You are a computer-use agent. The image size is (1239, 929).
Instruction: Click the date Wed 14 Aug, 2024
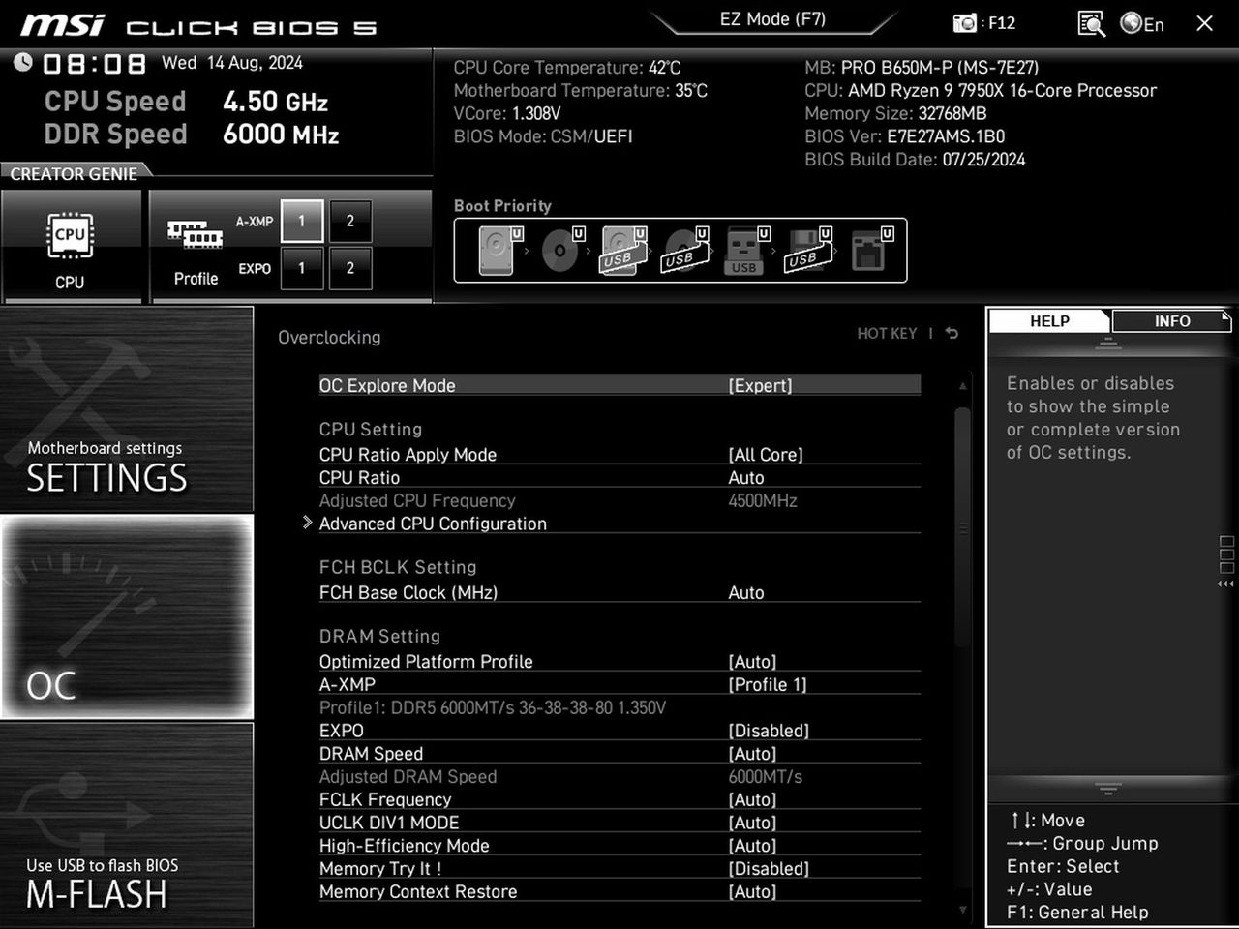(x=232, y=63)
